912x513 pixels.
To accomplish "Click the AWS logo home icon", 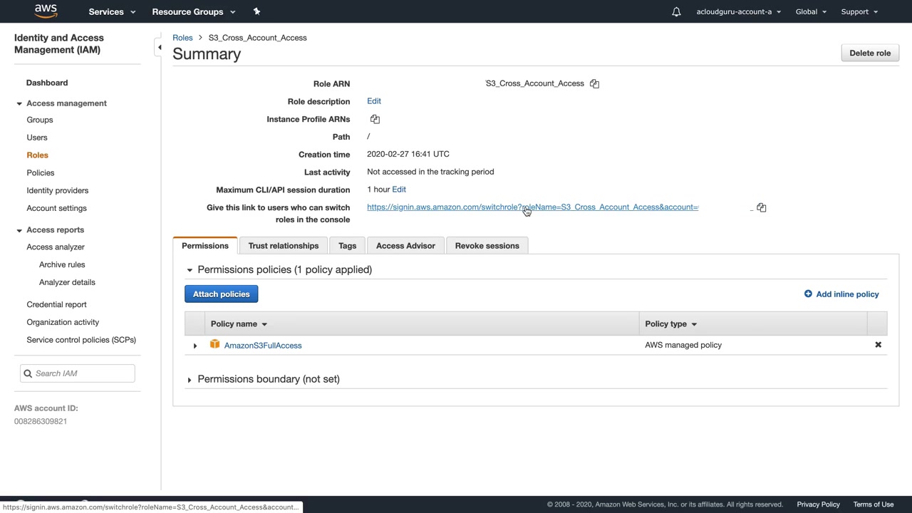I will (46, 11).
